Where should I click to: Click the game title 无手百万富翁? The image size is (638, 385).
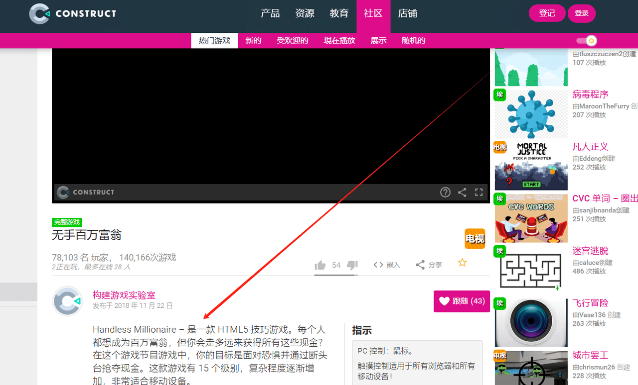[87, 235]
